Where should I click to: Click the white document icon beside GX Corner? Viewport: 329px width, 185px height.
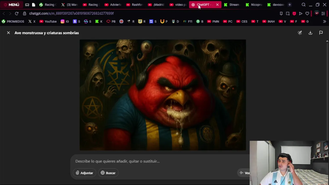[33, 5]
